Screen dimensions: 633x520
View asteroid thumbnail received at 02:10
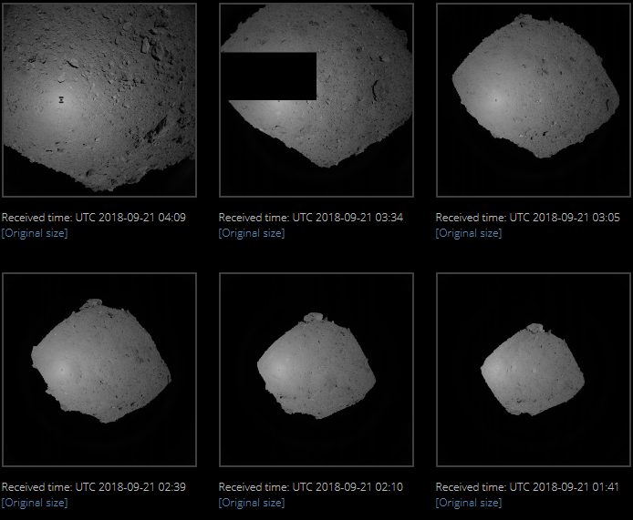(316, 370)
